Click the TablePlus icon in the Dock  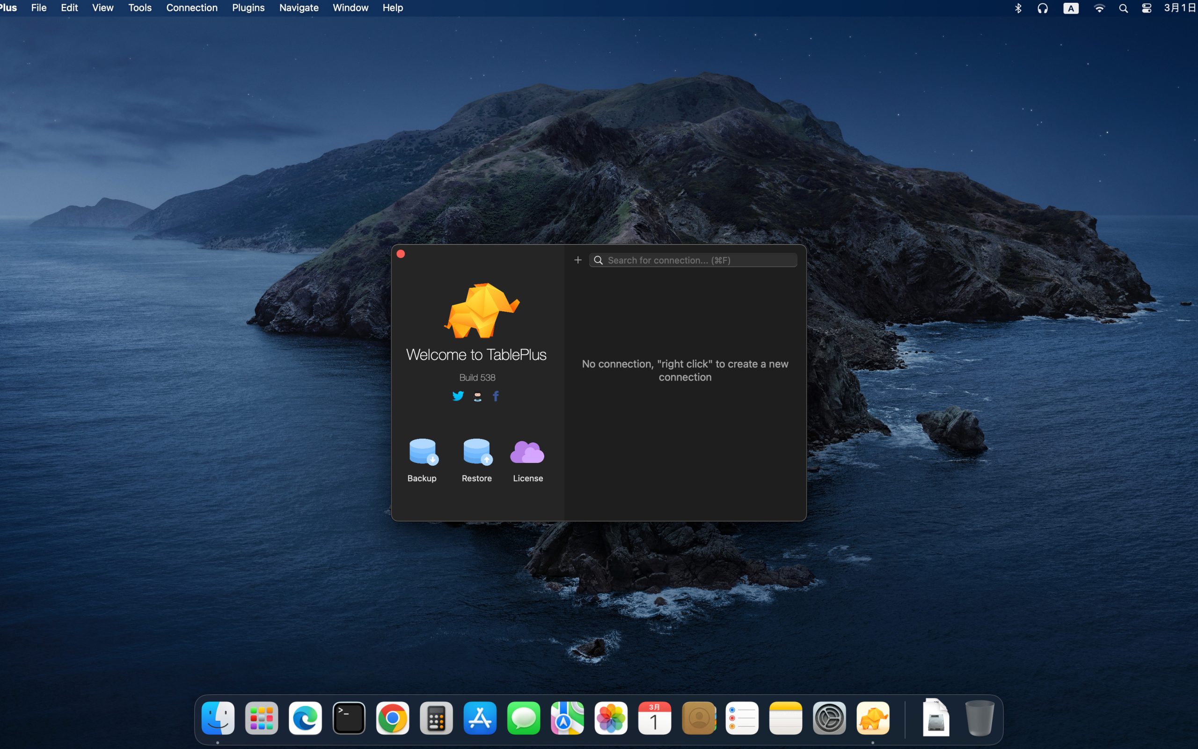(873, 718)
